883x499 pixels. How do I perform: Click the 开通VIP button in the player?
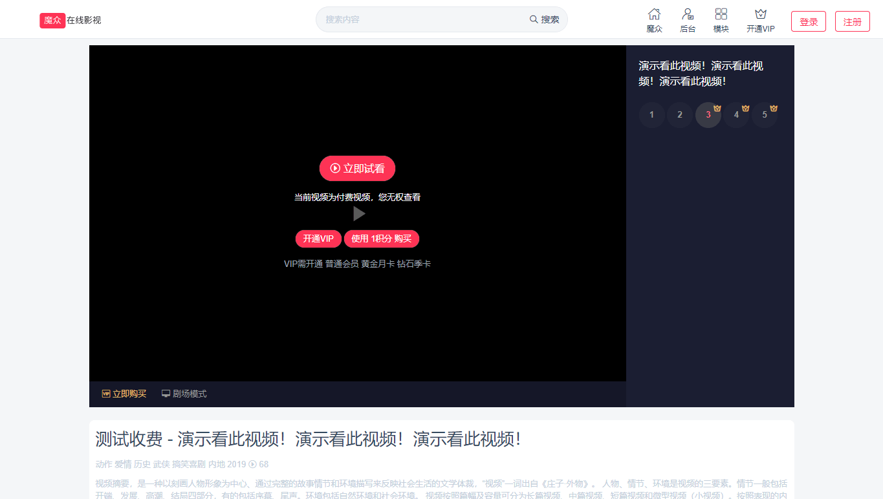pyautogui.click(x=318, y=239)
